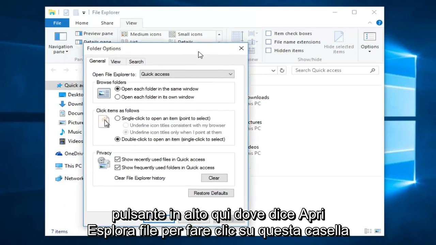This screenshot has height=245, width=436.
Task: Open the address bar history dropdown
Action: pos(273,70)
